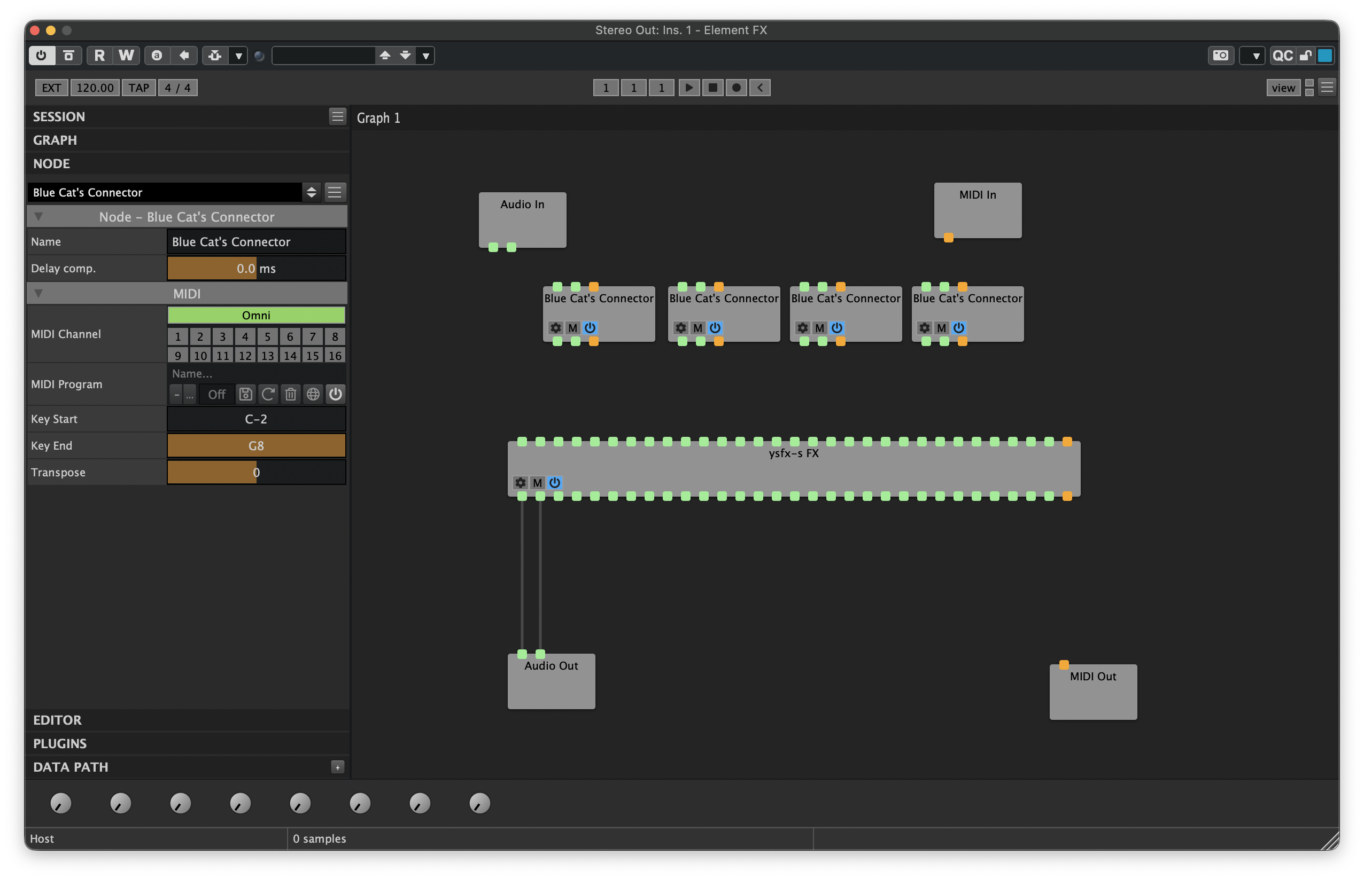Click the DATA PATH plus icon

click(x=338, y=766)
